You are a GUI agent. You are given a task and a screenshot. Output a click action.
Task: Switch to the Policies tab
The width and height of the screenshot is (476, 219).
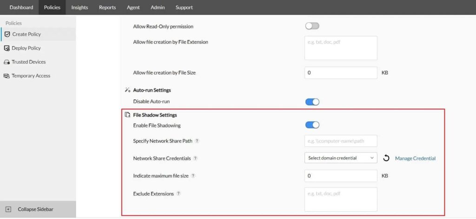click(52, 7)
